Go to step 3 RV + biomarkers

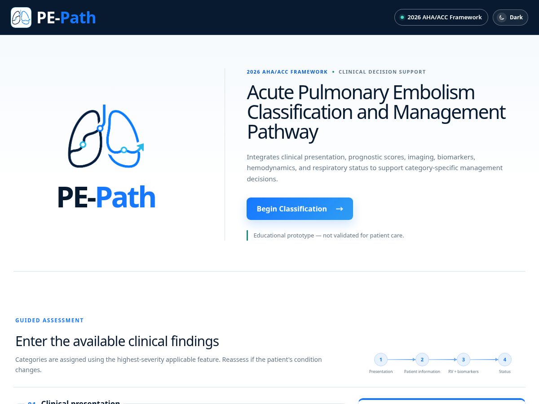[464, 364]
